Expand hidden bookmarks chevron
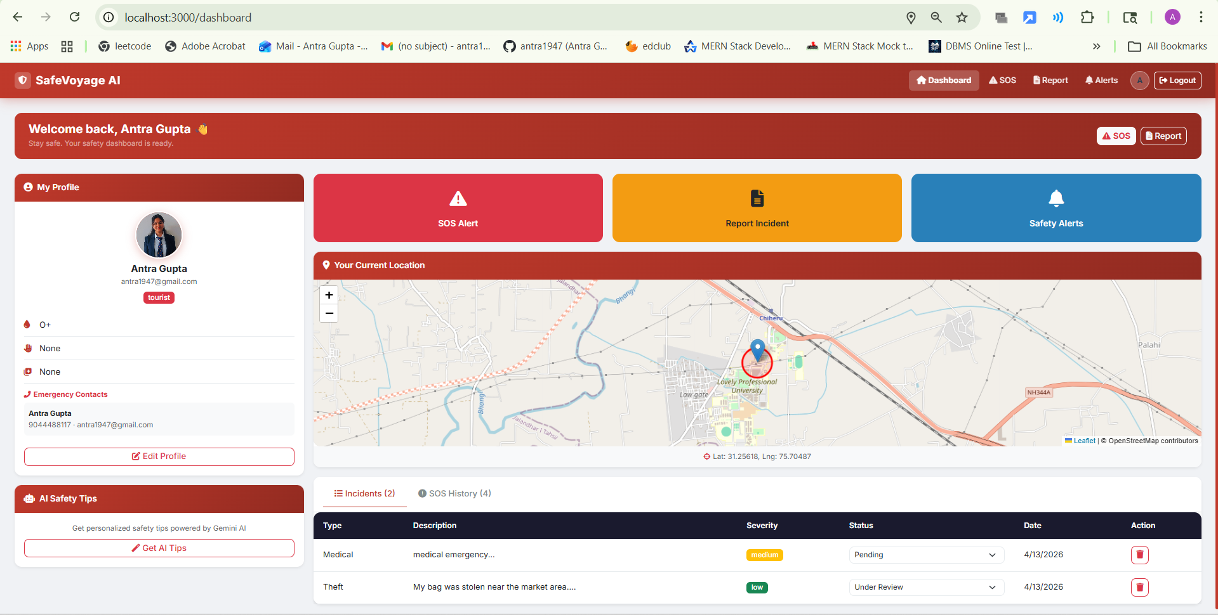Screen dimensions: 1218x615 [x=1096, y=46]
